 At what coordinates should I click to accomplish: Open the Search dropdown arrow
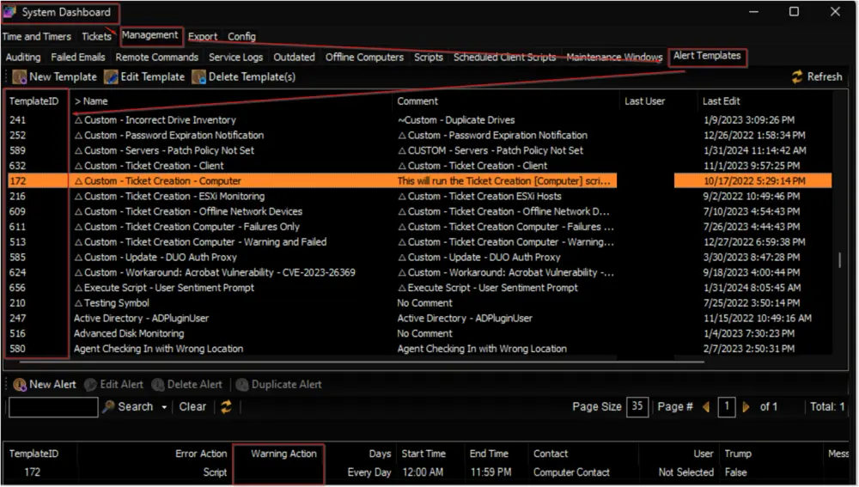[164, 408]
